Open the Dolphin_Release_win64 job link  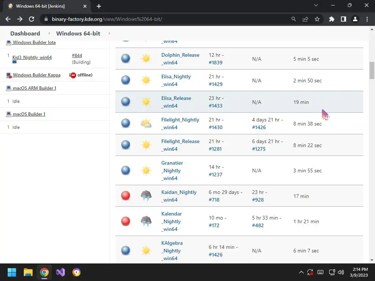click(x=180, y=59)
